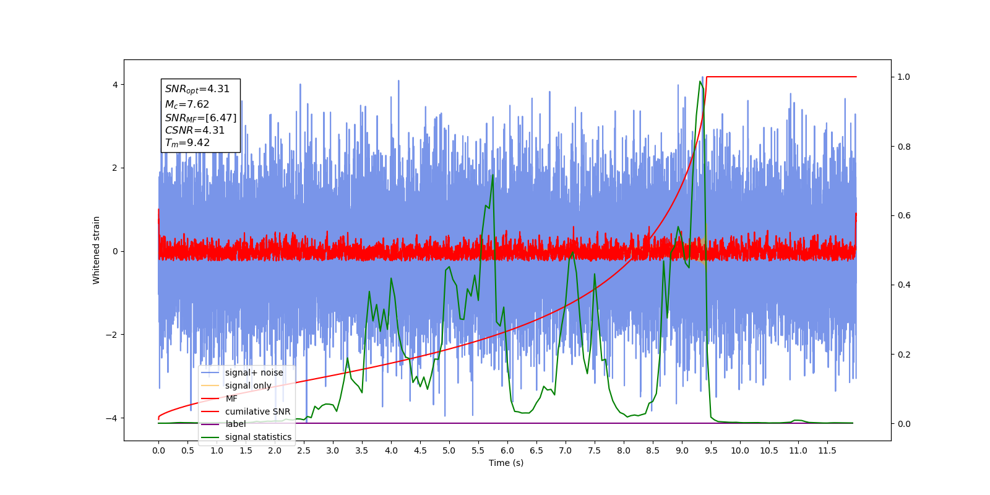
Task: Click the x-axis tick label 11.0
Action: (x=798, y=450)
